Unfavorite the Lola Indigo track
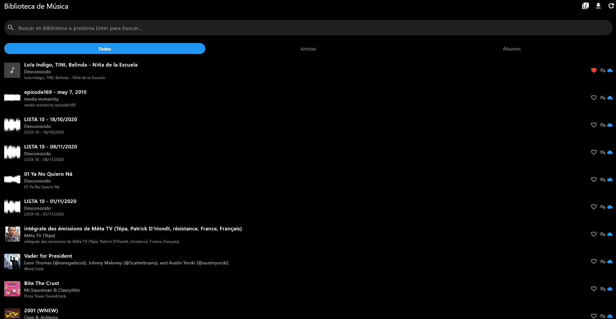This screenshot has width=616, height=319. [594, 70]
